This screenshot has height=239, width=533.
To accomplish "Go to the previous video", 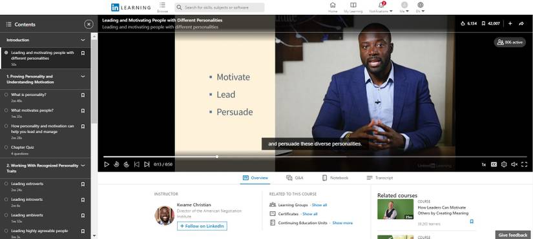I will click(137, 164).
